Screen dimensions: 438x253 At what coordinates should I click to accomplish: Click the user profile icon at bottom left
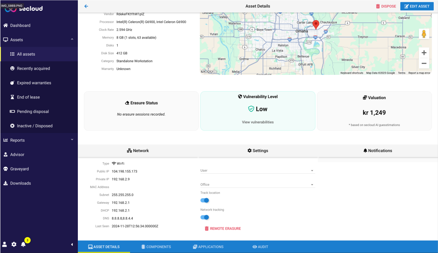(5, 244)
